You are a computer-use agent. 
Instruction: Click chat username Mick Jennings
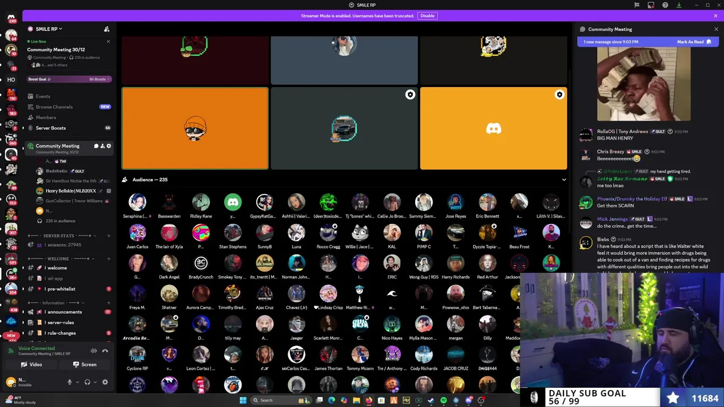coord(612,219)
